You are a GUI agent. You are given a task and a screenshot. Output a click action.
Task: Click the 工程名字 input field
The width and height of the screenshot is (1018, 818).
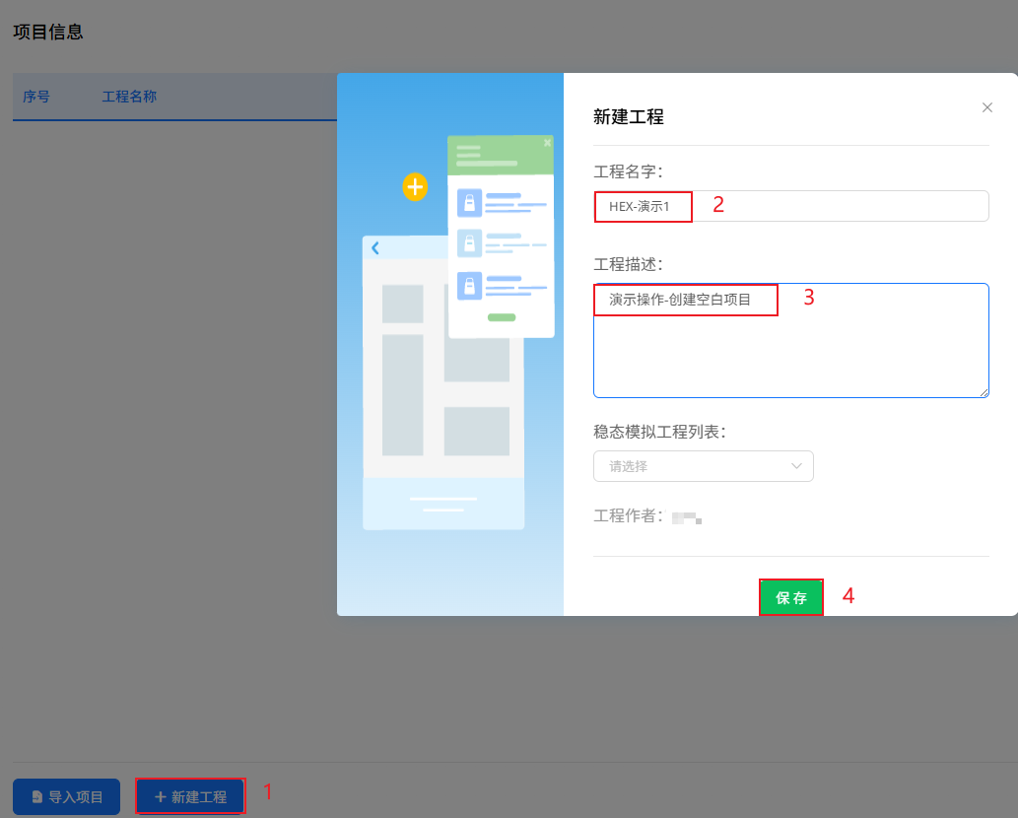coord(790,206)
